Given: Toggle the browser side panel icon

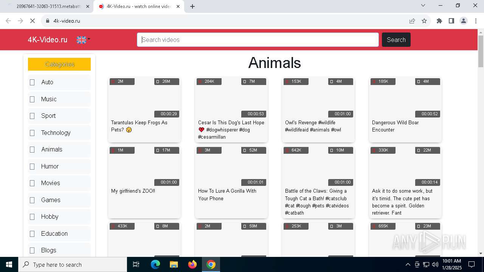Looking at the screenshot, I should click(x=451, y=21).
